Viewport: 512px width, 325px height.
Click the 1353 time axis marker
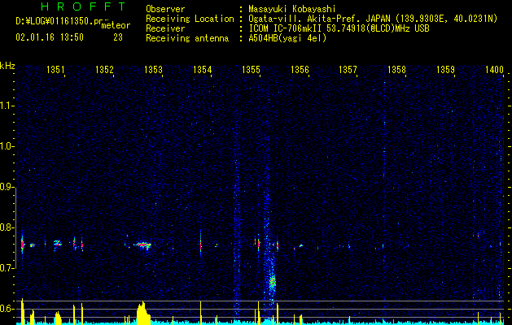click(x=153, y=69)
